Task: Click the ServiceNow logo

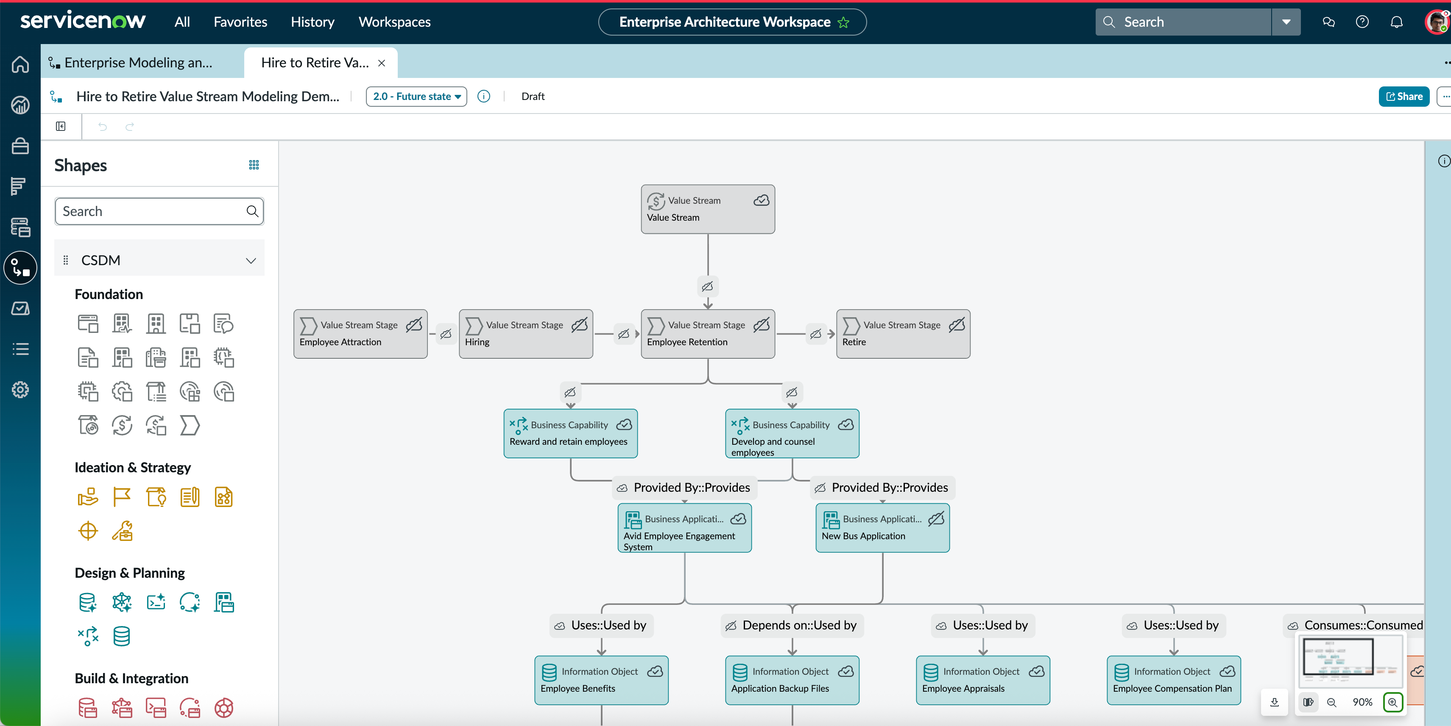Action: coord(83,21)
